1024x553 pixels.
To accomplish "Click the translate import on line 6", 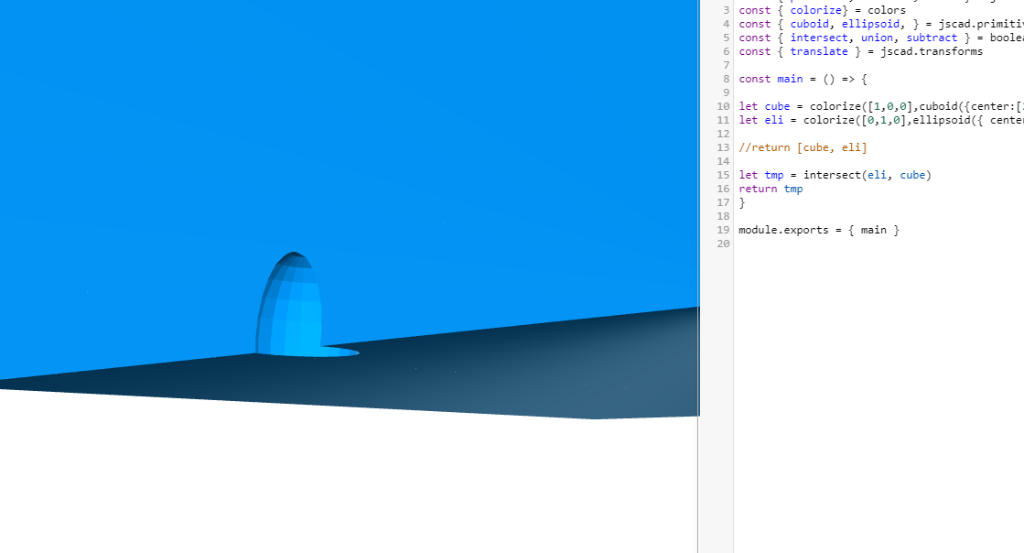I will 819,50.
